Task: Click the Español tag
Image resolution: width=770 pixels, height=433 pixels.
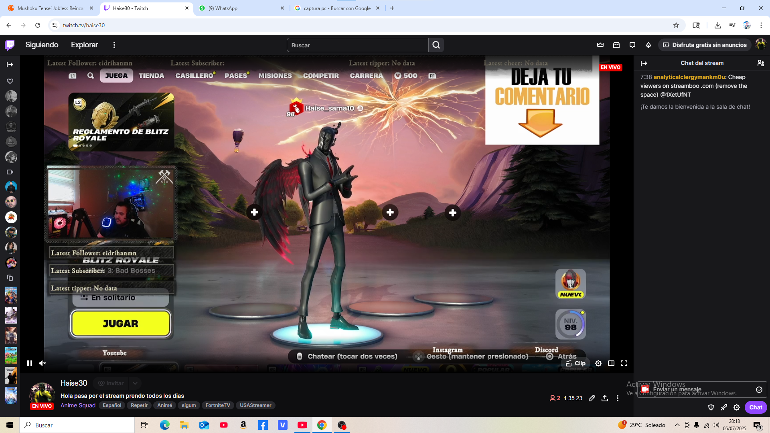Action: (x=112, y=405)
